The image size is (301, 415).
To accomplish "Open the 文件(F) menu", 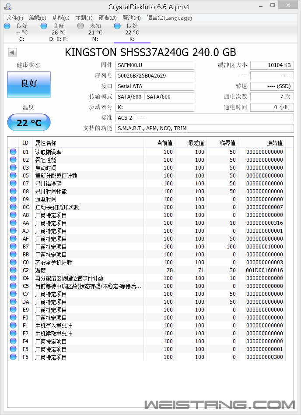I will [14, 18].
